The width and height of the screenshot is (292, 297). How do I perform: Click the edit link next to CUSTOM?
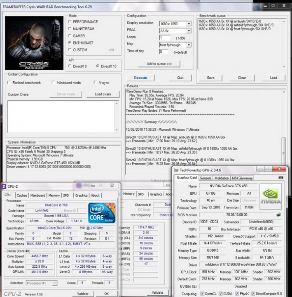[112, 50]
